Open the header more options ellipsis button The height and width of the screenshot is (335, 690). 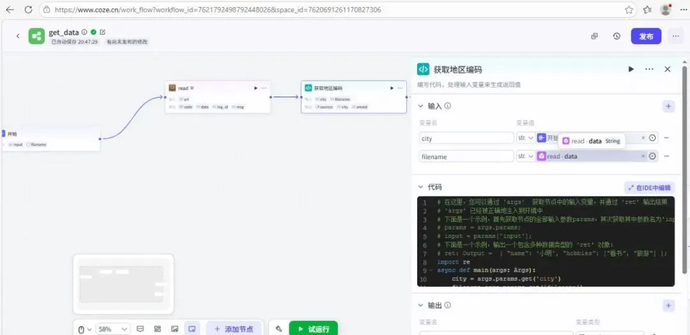(x=675, y=36)
